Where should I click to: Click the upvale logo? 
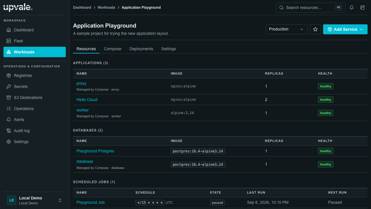click(x=18, y=8)
